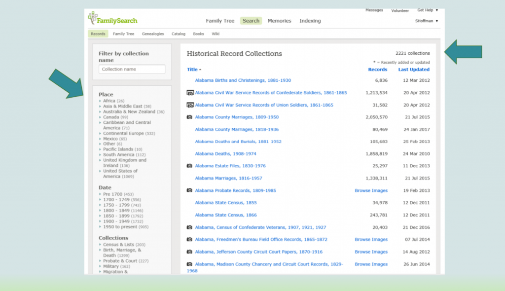This screenshot has width=505, height=291.
Task: Open the Family Tree main menu
Action: 220,21
